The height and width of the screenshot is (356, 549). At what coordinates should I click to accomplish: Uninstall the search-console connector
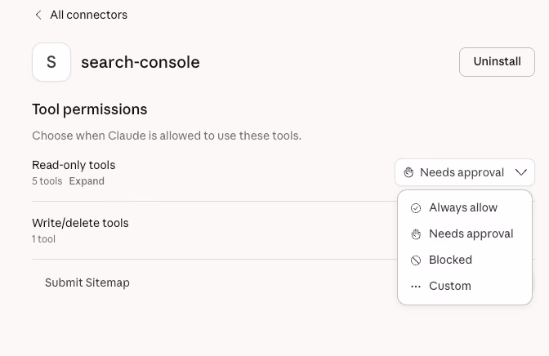pos(497,61)
